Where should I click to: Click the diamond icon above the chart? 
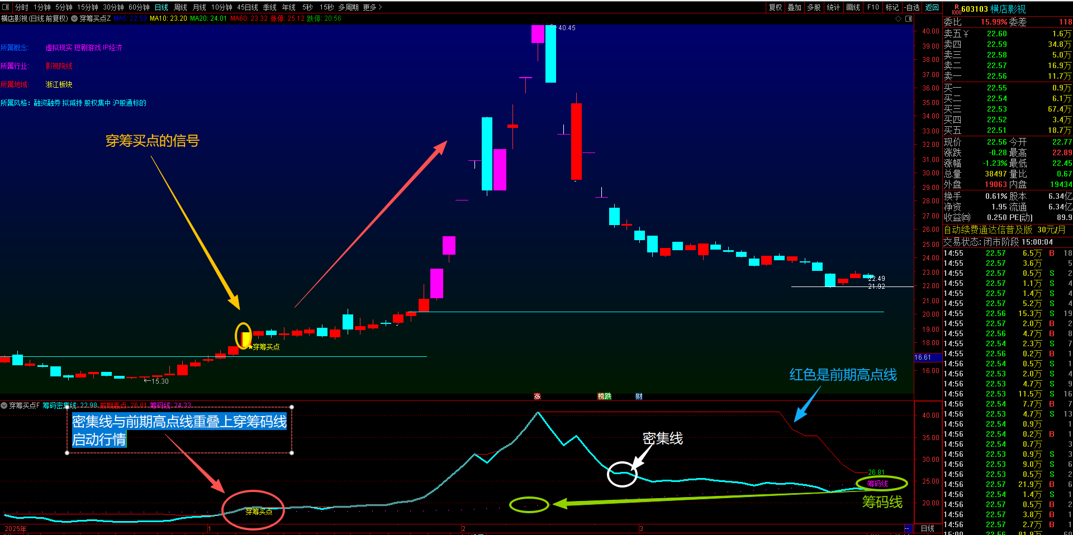click(899, 18)
